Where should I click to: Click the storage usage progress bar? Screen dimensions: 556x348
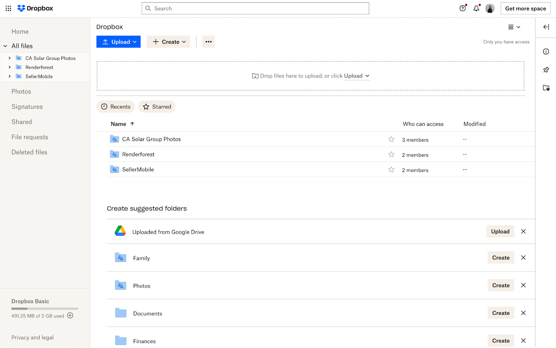coord(45,308)
